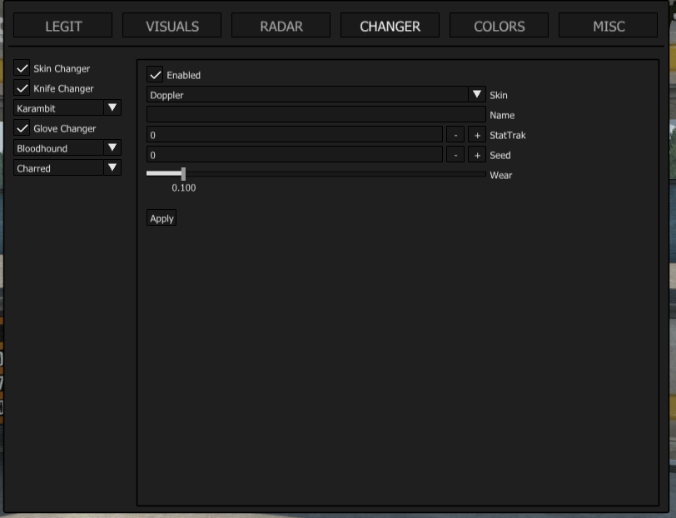Decrease StatTrak with minus button
This screenshot has height=518, width=676.
point(455,135)
